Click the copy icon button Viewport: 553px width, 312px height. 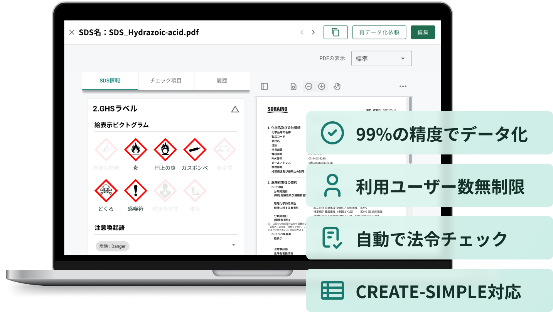click(x=336, y=32)
